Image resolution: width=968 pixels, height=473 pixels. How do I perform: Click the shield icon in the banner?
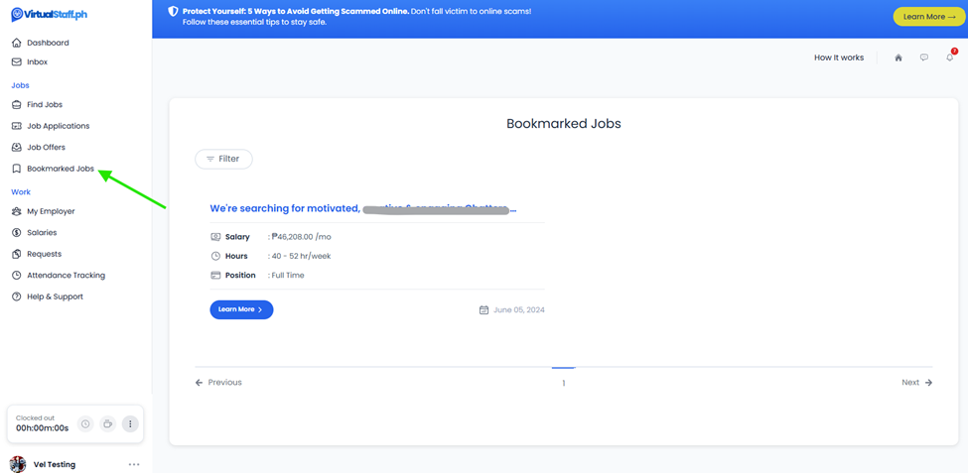[x=173, y=12]
